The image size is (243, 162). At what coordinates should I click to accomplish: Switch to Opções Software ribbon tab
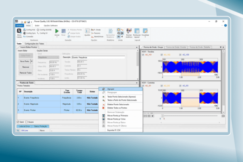pos(51,26)
